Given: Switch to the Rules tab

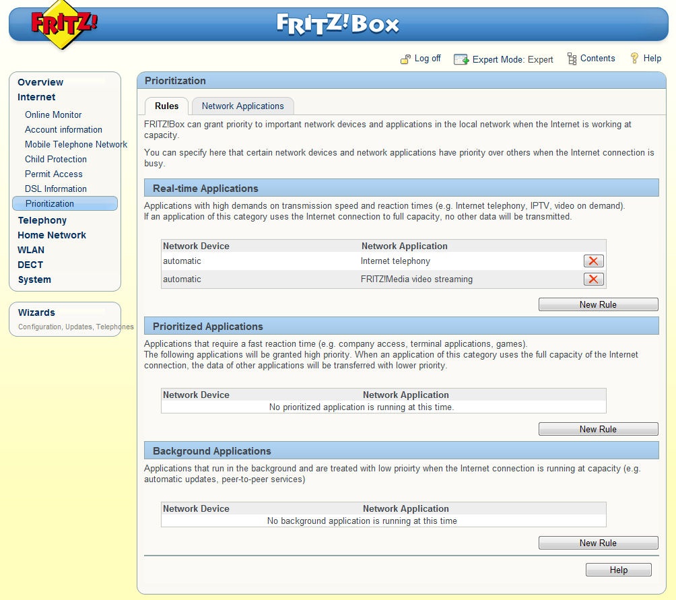Looking at the screenshot, I should (x=166, y=106).
